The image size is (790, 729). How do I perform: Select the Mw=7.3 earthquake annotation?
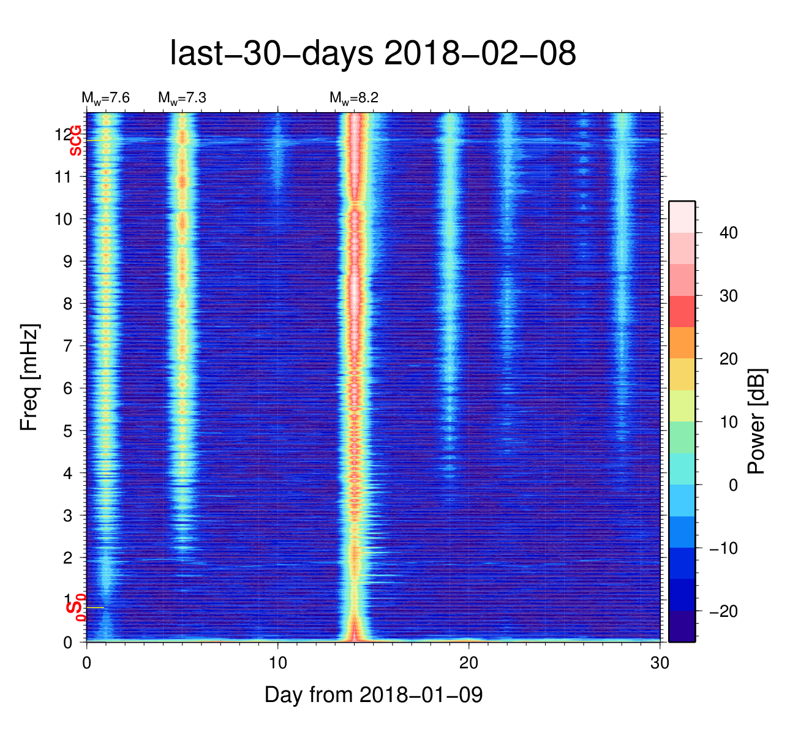coord(182,98)
